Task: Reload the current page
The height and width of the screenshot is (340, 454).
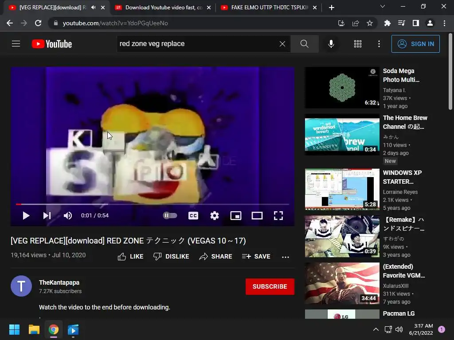Action: point(38,23)
